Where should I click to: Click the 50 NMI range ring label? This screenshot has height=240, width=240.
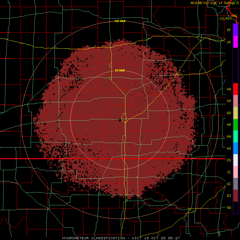click(x=120, y=70)
